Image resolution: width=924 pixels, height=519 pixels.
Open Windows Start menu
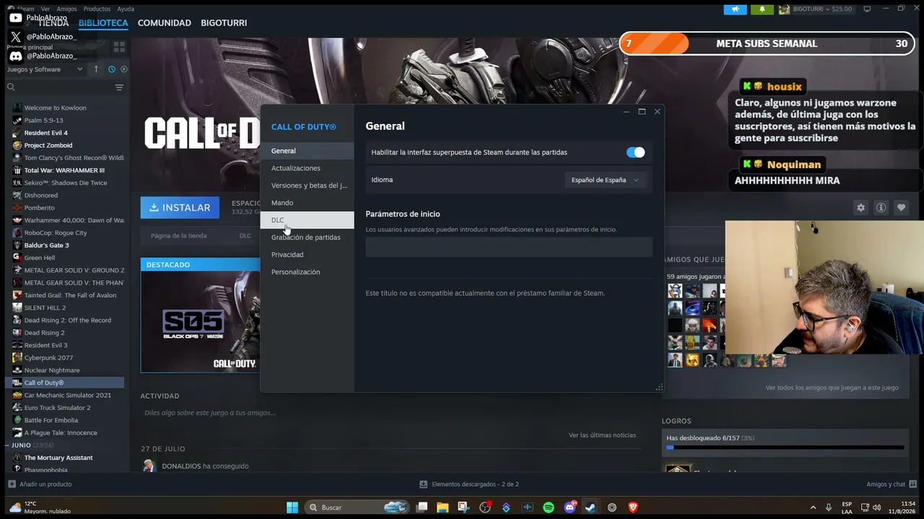coord(292,507)
